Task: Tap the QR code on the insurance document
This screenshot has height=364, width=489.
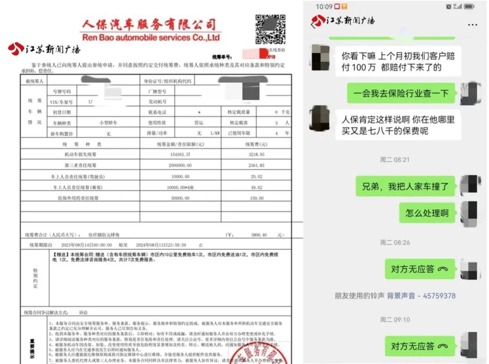Action: (x=270, y=29)
